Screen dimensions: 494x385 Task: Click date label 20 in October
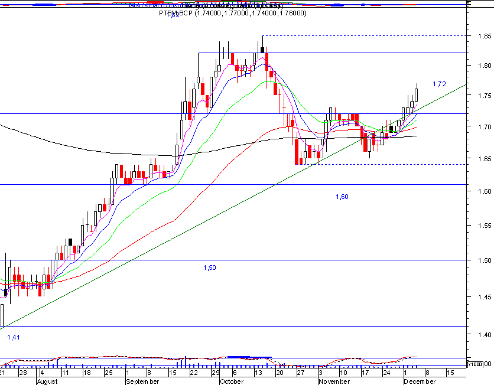279,373
